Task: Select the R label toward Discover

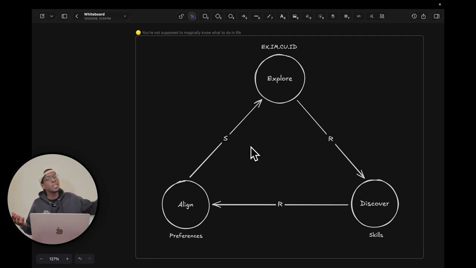Action: [x=331, y=139]
